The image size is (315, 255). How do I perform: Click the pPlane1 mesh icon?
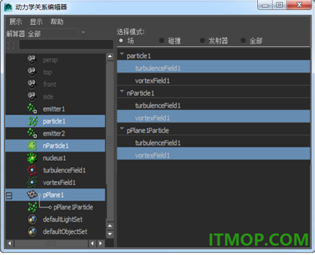pos(32,195)
